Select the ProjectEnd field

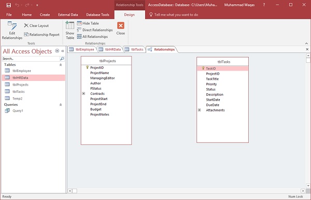coord(98,104)
